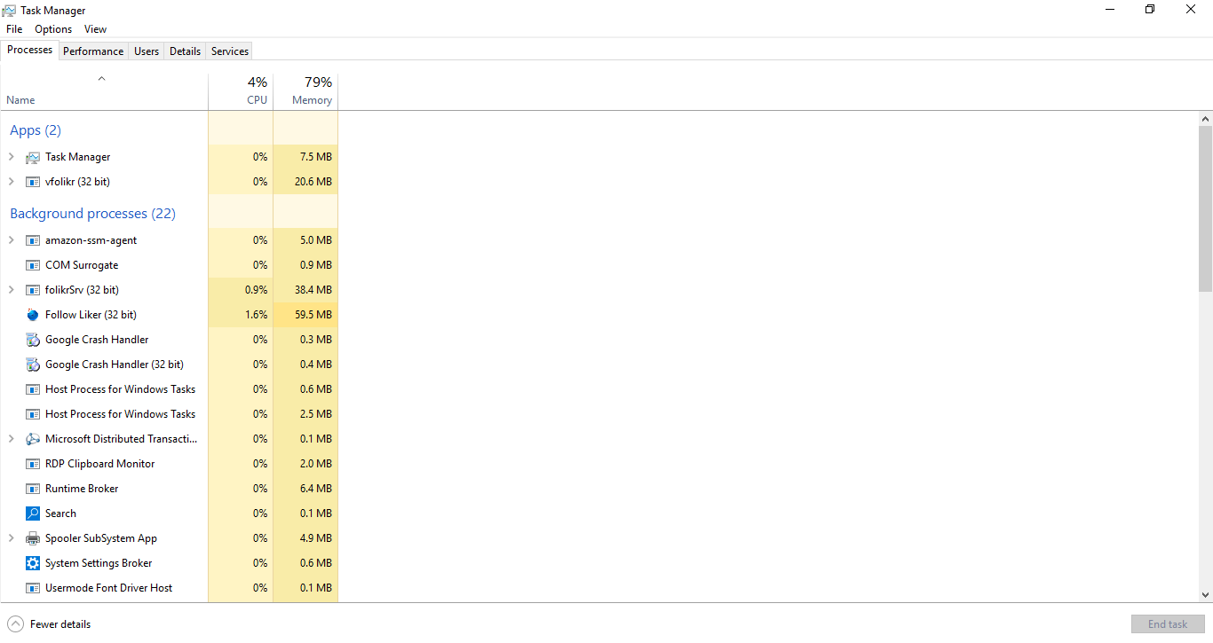Click the Background processes (22) heading

[92, 214]
